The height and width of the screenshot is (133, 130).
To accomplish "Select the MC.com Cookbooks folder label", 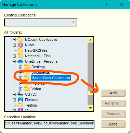I will (x=41, y=39).
